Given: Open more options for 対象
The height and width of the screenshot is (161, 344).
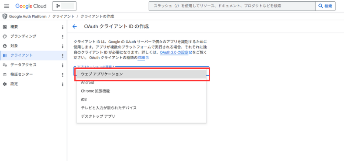Looking at the screenshot, I should 63,46.
